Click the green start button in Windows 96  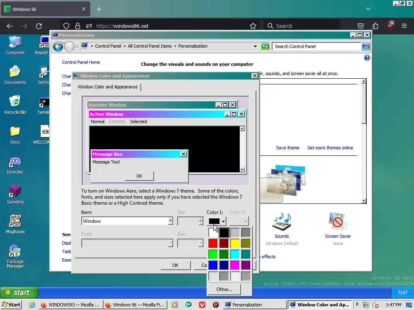point(19,293)
